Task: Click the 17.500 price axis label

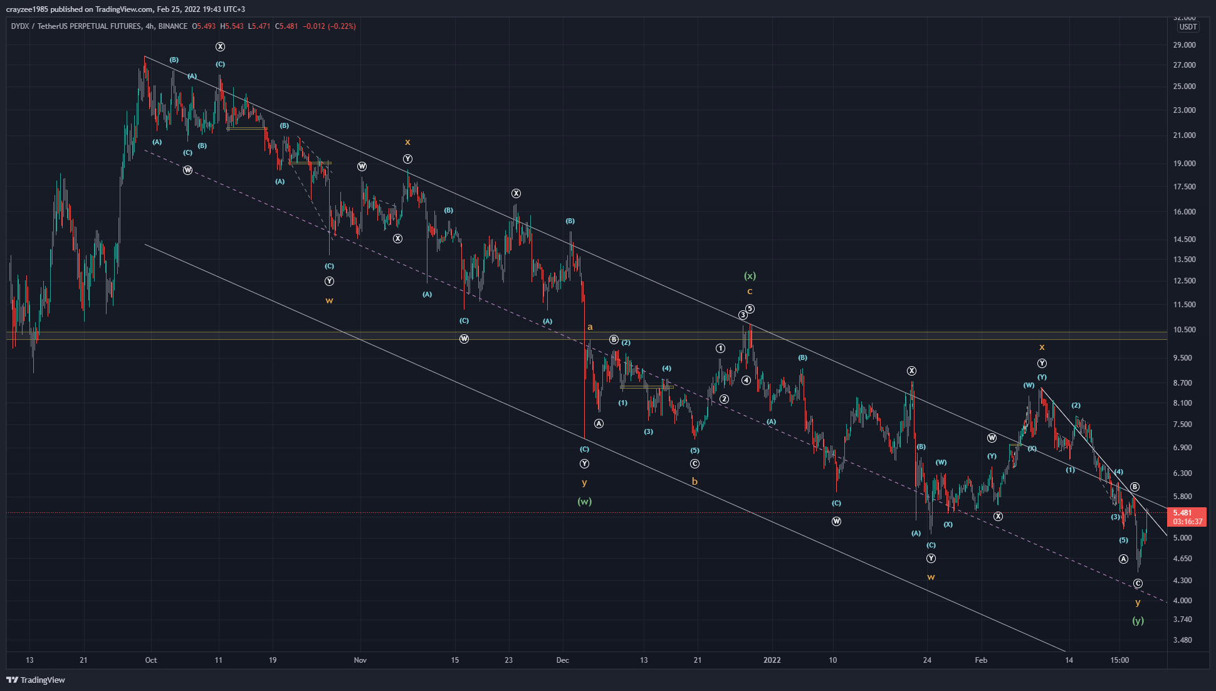Action: click(1184, 187)
